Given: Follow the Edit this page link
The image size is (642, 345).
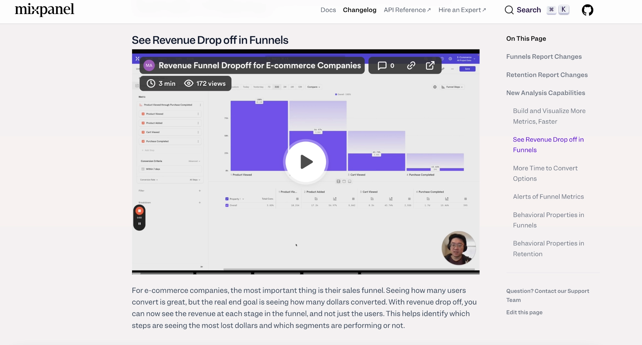Looking at the screenshot, I should click(524, 312).
